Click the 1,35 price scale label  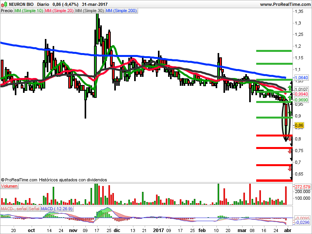point(299,11)
